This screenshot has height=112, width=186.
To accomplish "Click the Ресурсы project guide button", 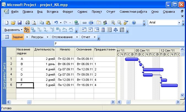I will pos(37,37).
